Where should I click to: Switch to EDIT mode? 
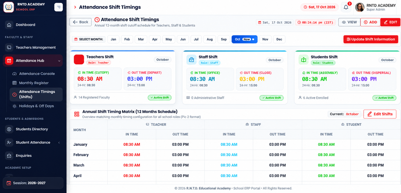click(390, 22)
